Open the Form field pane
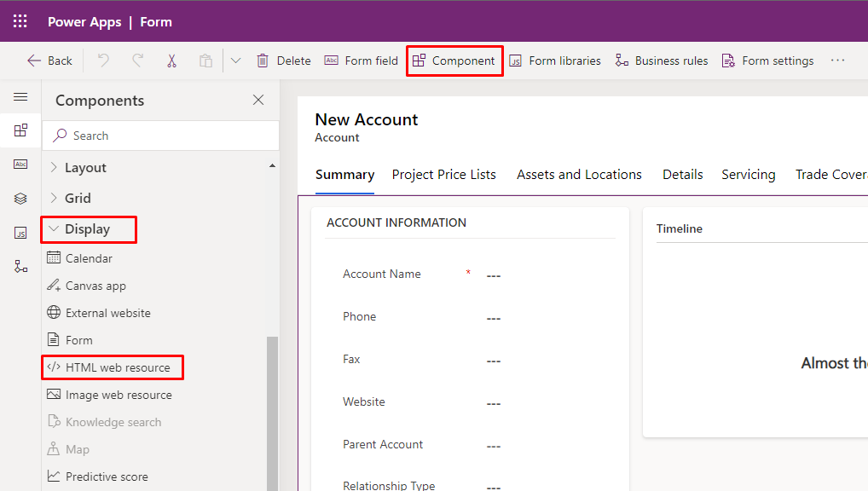Screen dimensions: 868x491 [x=361, y=61]
